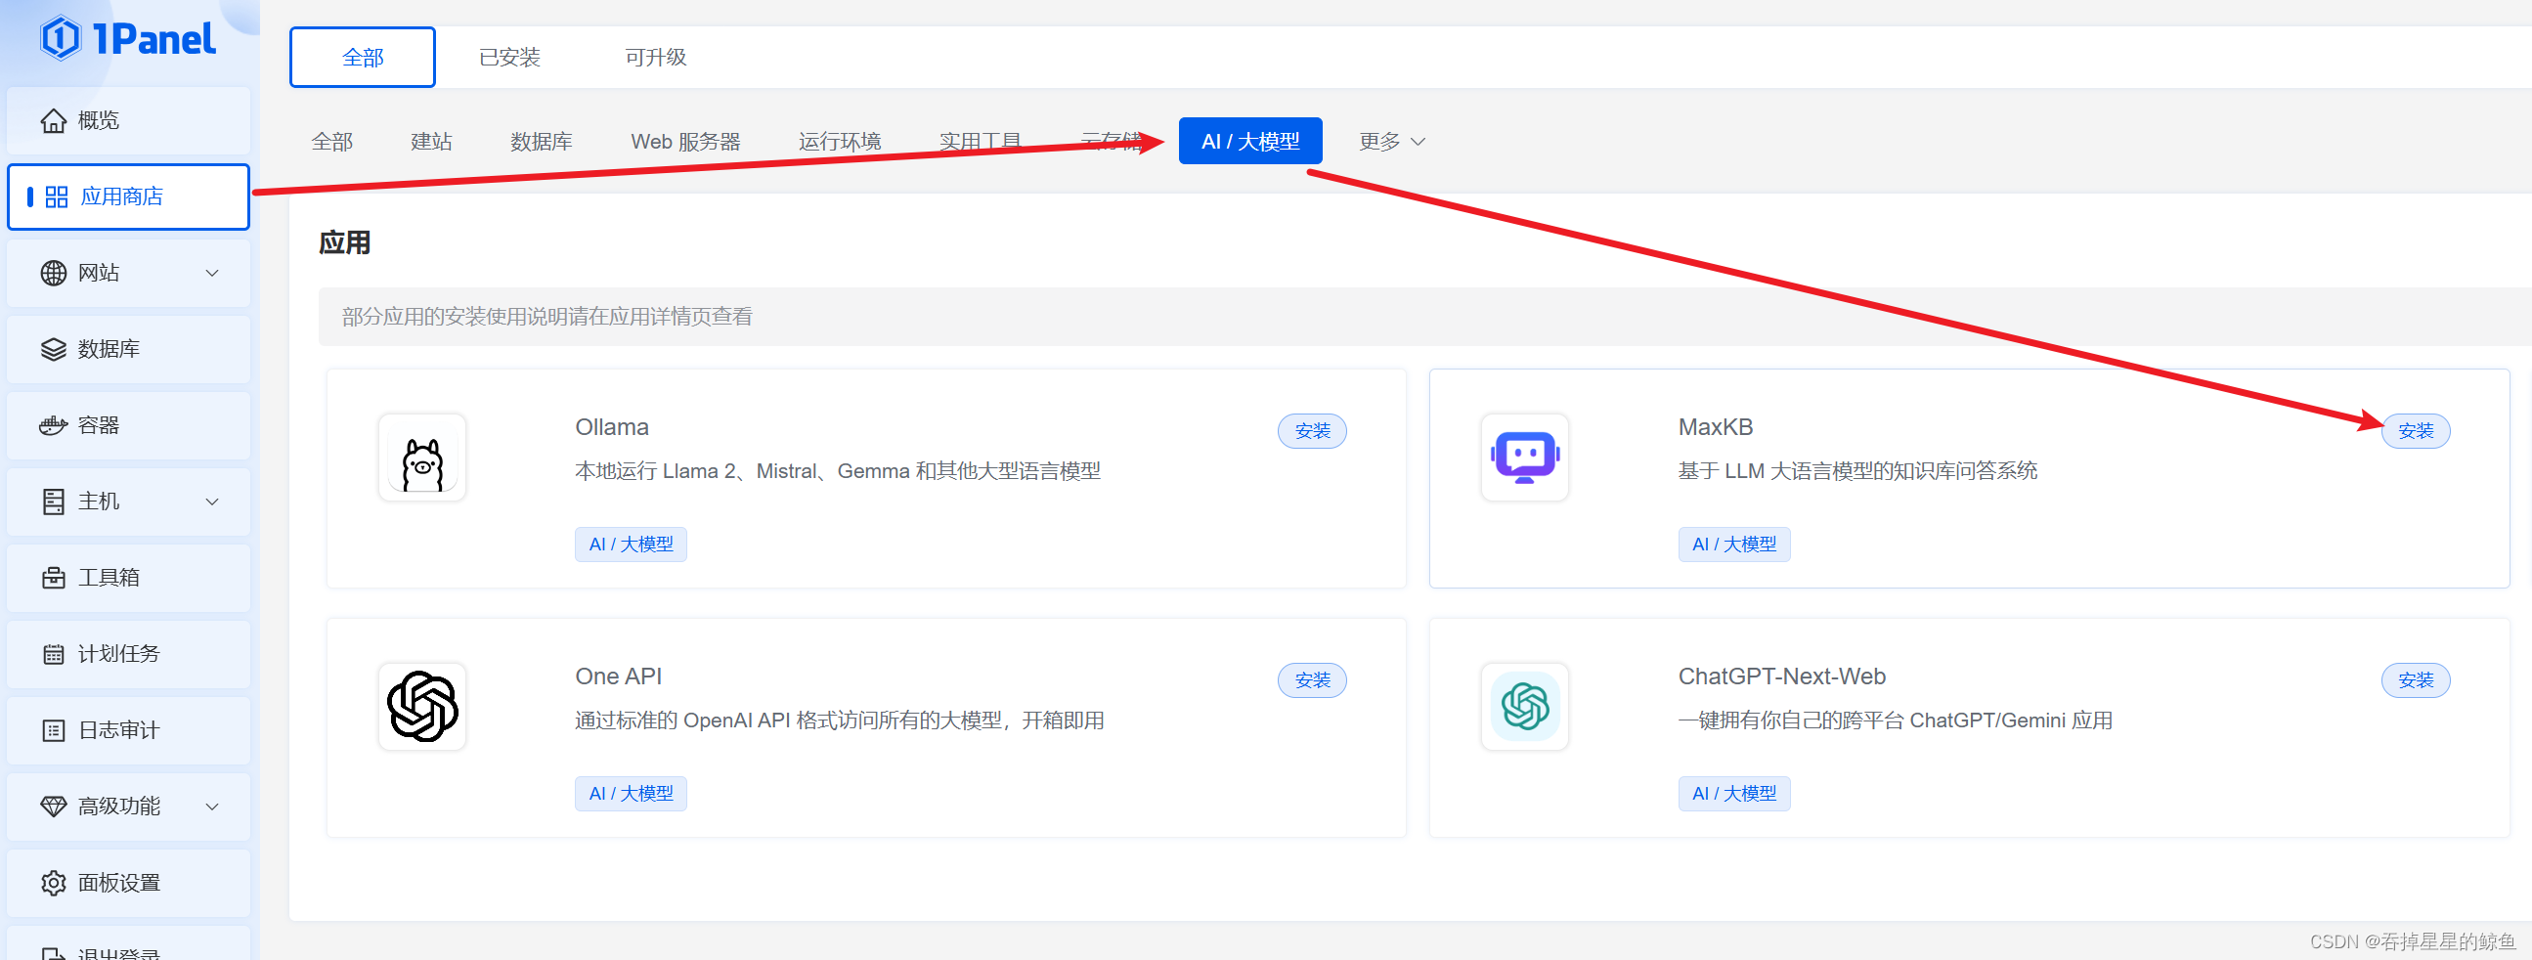The image size is (2532, 960).
Task: Click the 计划任务 calendar icon
Action: [x=53, y=654]
